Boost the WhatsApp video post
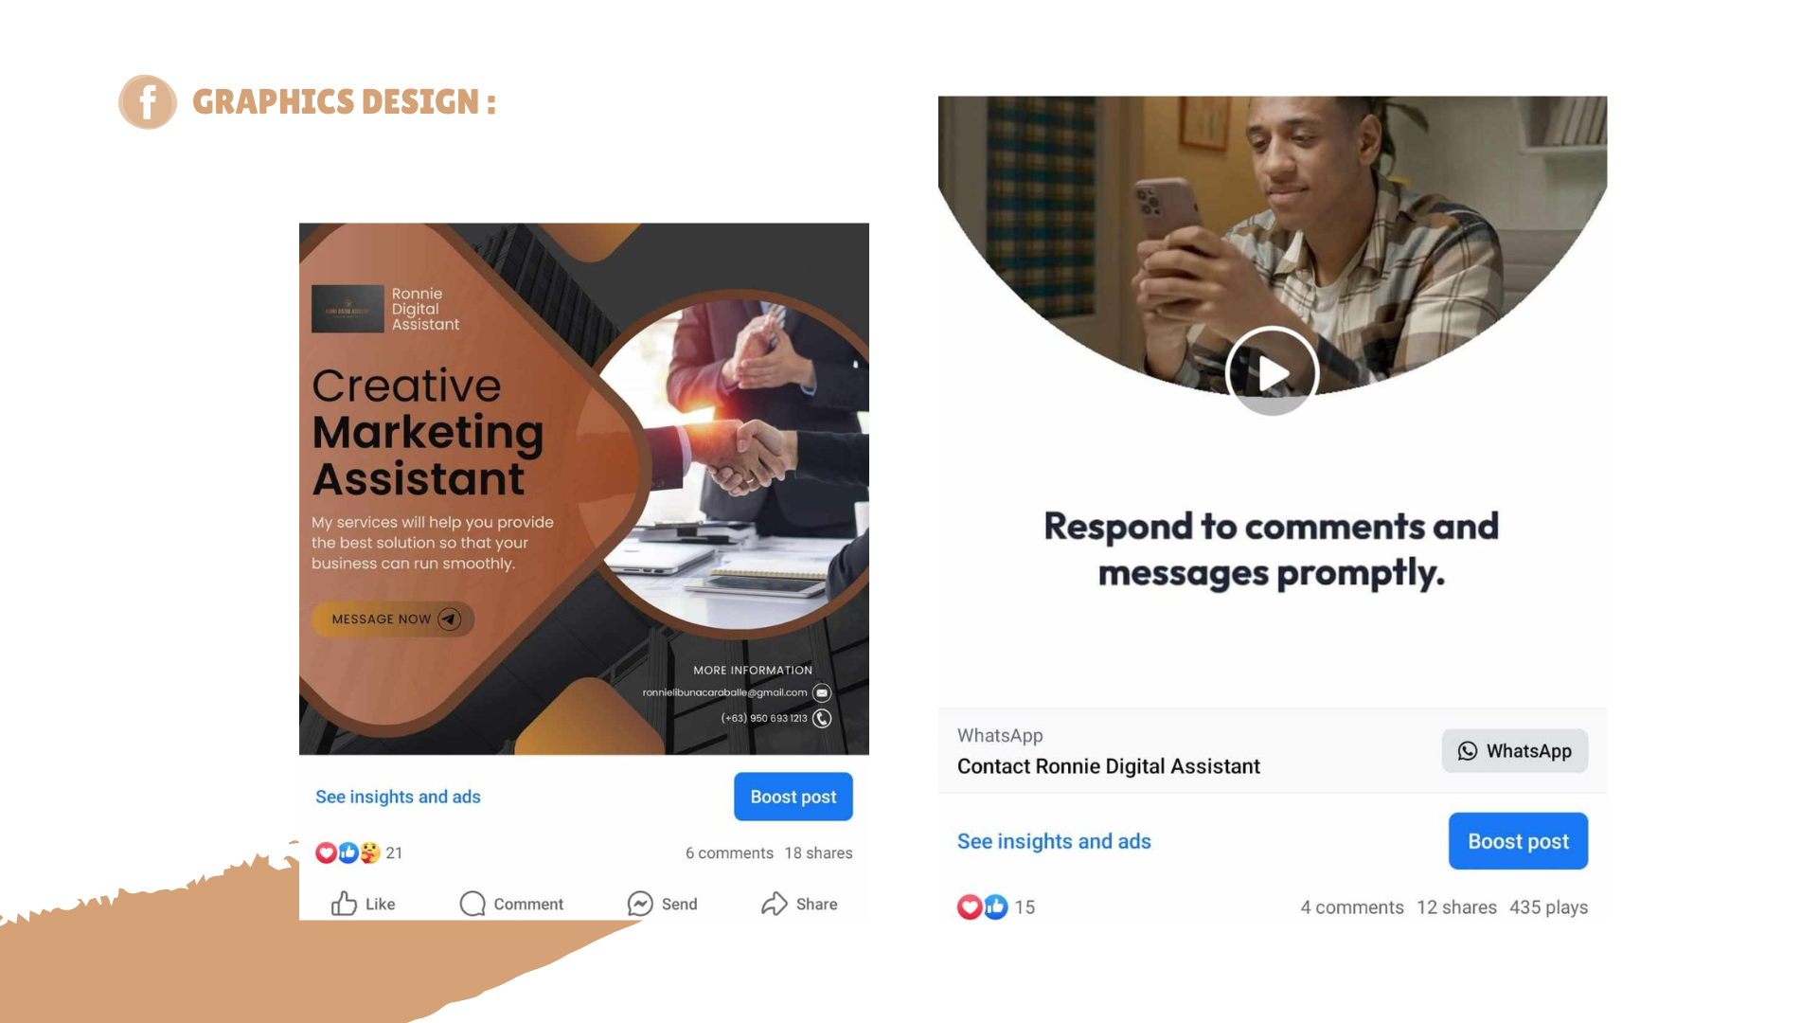Screen dimensions: 1818x1023 pos(1518,841)
